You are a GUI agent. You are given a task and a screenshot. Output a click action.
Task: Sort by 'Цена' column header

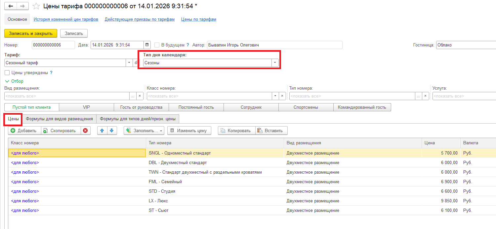[441, 143]
